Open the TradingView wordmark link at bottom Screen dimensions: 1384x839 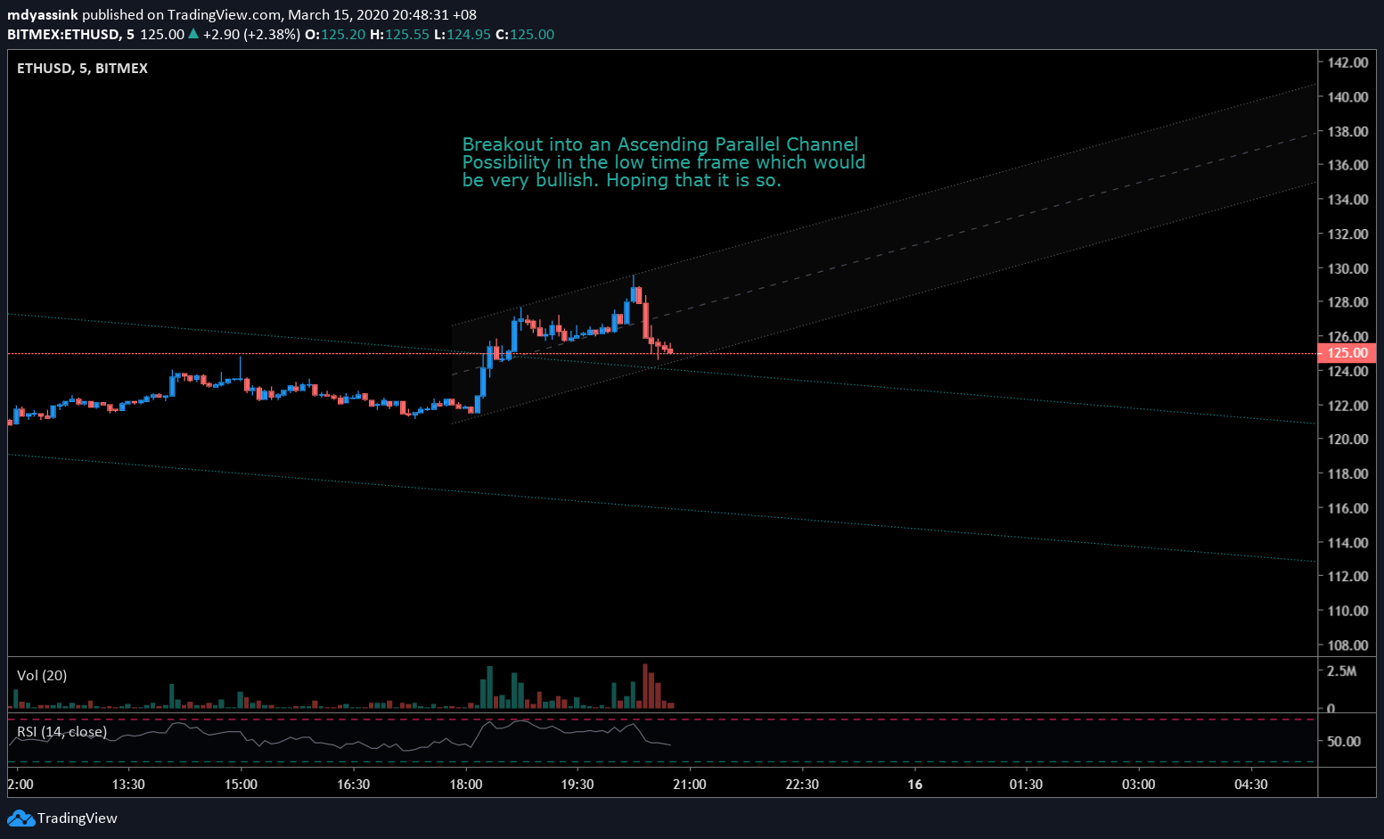click(x=78, y=818)
